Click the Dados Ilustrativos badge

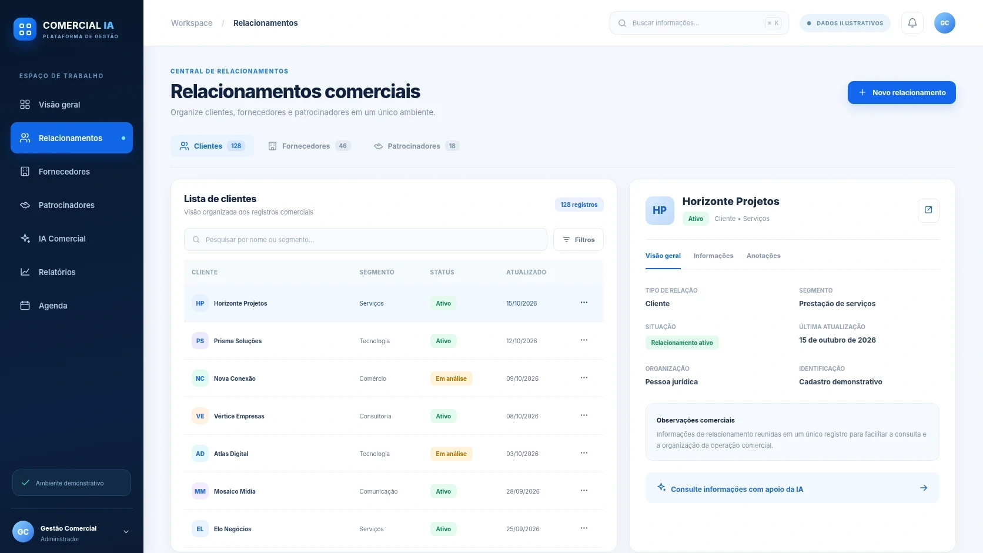(x=845, y=23)
